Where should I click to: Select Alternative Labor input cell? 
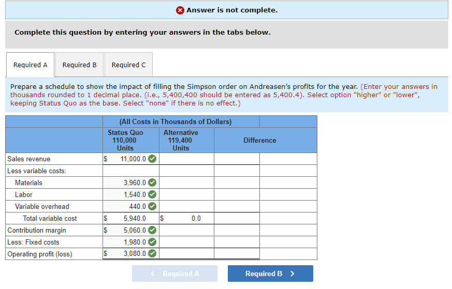tap(186, 194)
